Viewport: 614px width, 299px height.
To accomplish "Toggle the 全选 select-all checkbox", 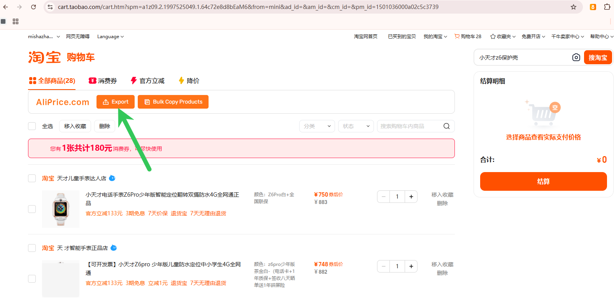I will tap(32, 126).
